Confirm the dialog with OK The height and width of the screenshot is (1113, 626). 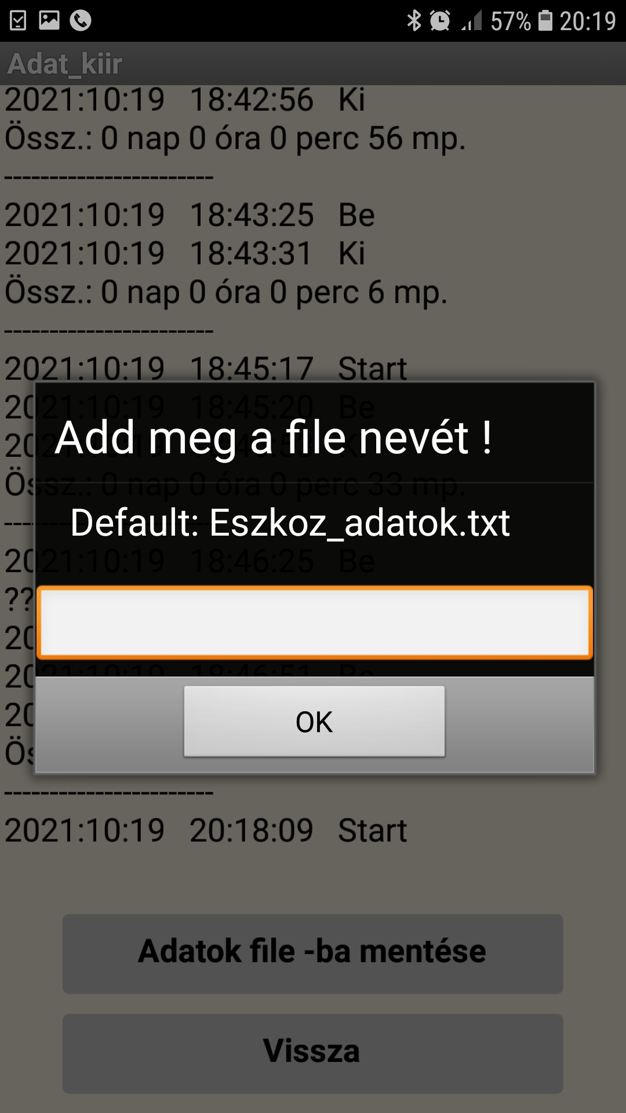tap(315, 721)
